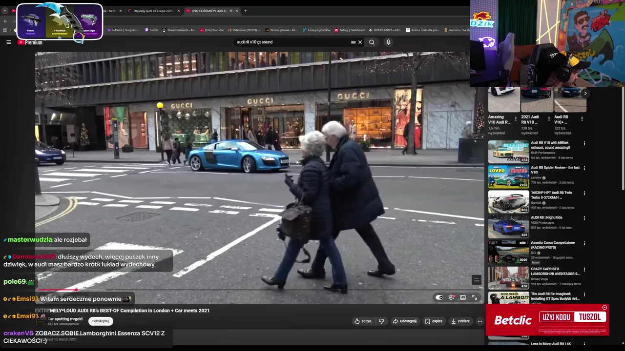
Task: Open a new browser tab
Action: pyautogui.click(x=246, y=11)
